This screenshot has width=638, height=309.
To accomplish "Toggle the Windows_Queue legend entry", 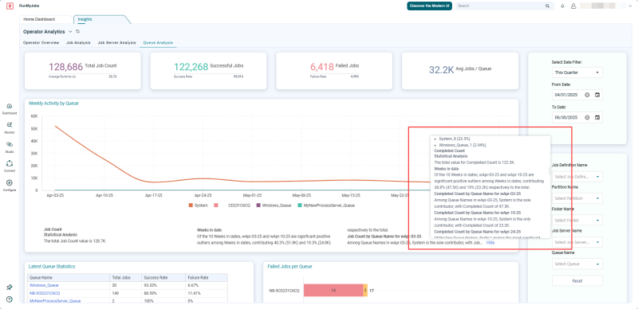I will (x=274, y=205).
